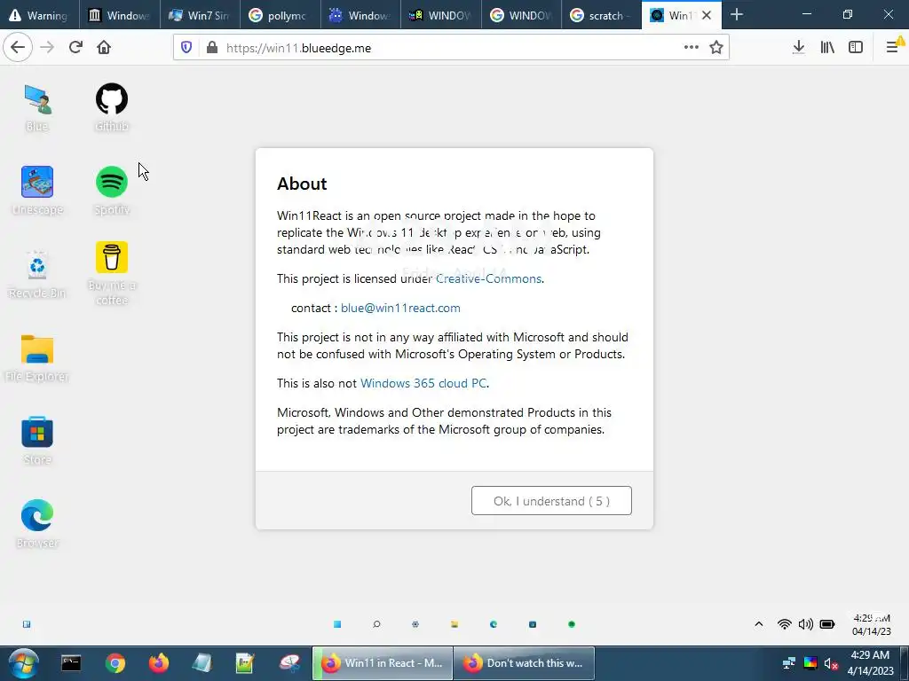Expand hidden tray icons chevron in Win11 taskbar
This screenshot has height=681, width=909.
pos(758,624)
